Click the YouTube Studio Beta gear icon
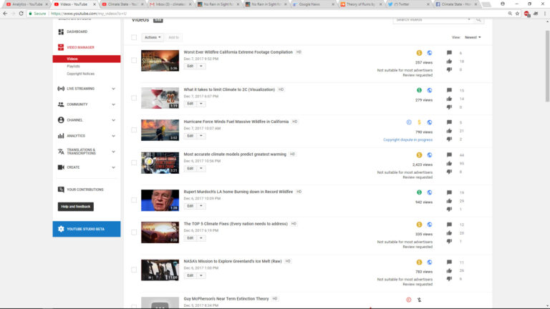 [x=61, y=229]
